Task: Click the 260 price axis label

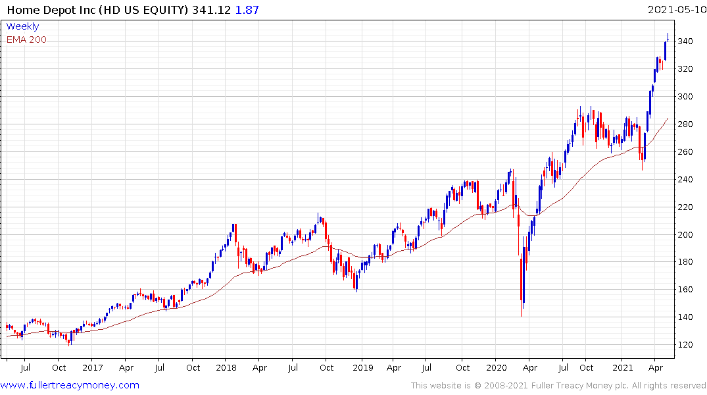Action: 685,151
